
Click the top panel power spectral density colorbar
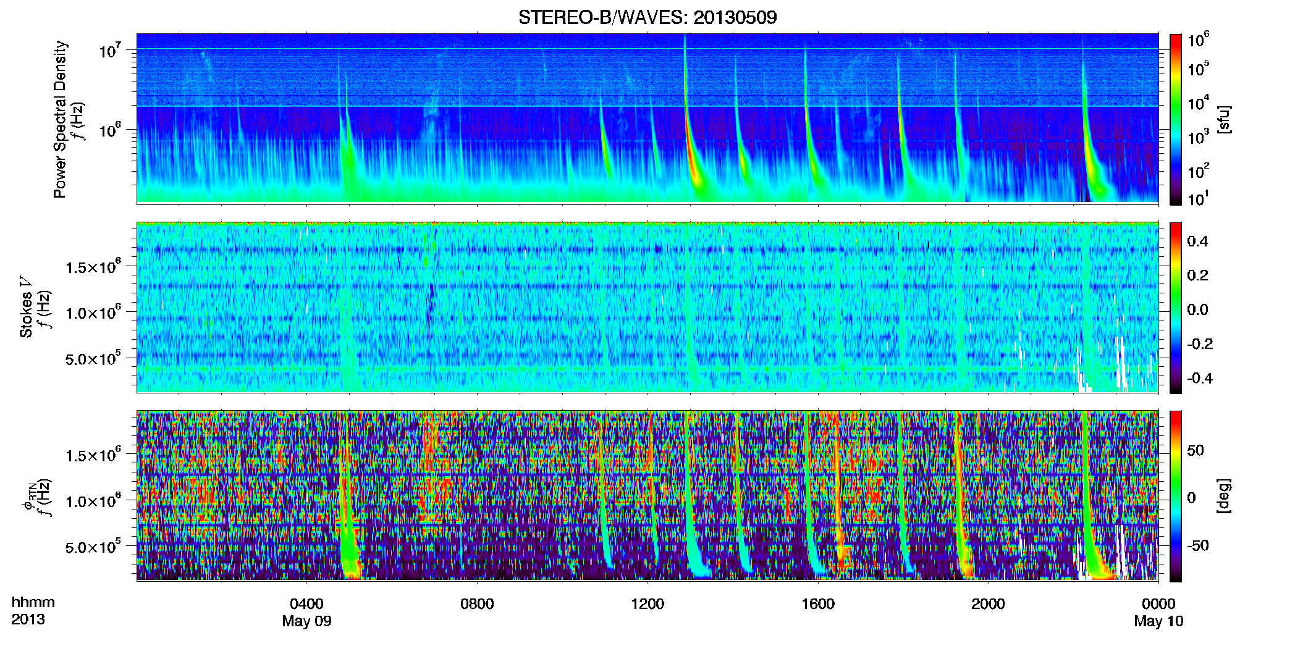point(1176,119)
